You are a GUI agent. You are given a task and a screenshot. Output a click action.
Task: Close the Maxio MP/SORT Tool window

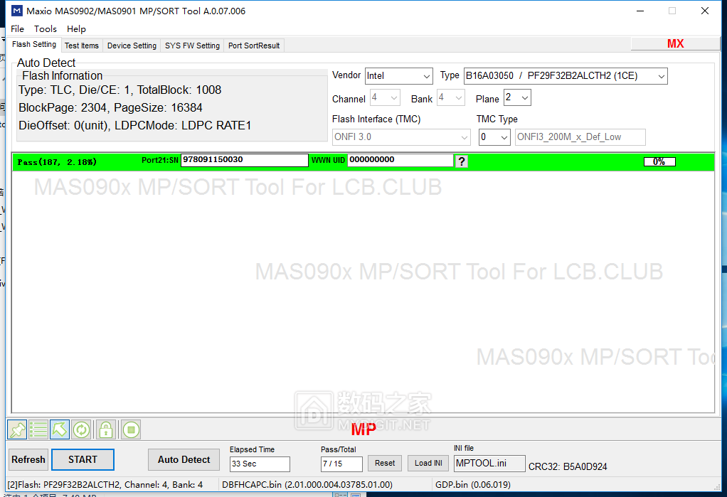pos(705,11)
